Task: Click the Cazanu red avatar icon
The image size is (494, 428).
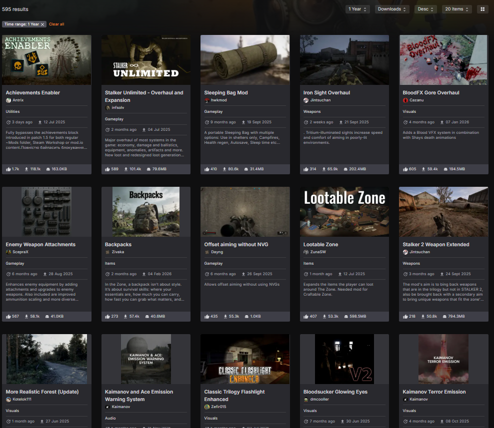Action: pyautogui.click(x=405, y=100)
